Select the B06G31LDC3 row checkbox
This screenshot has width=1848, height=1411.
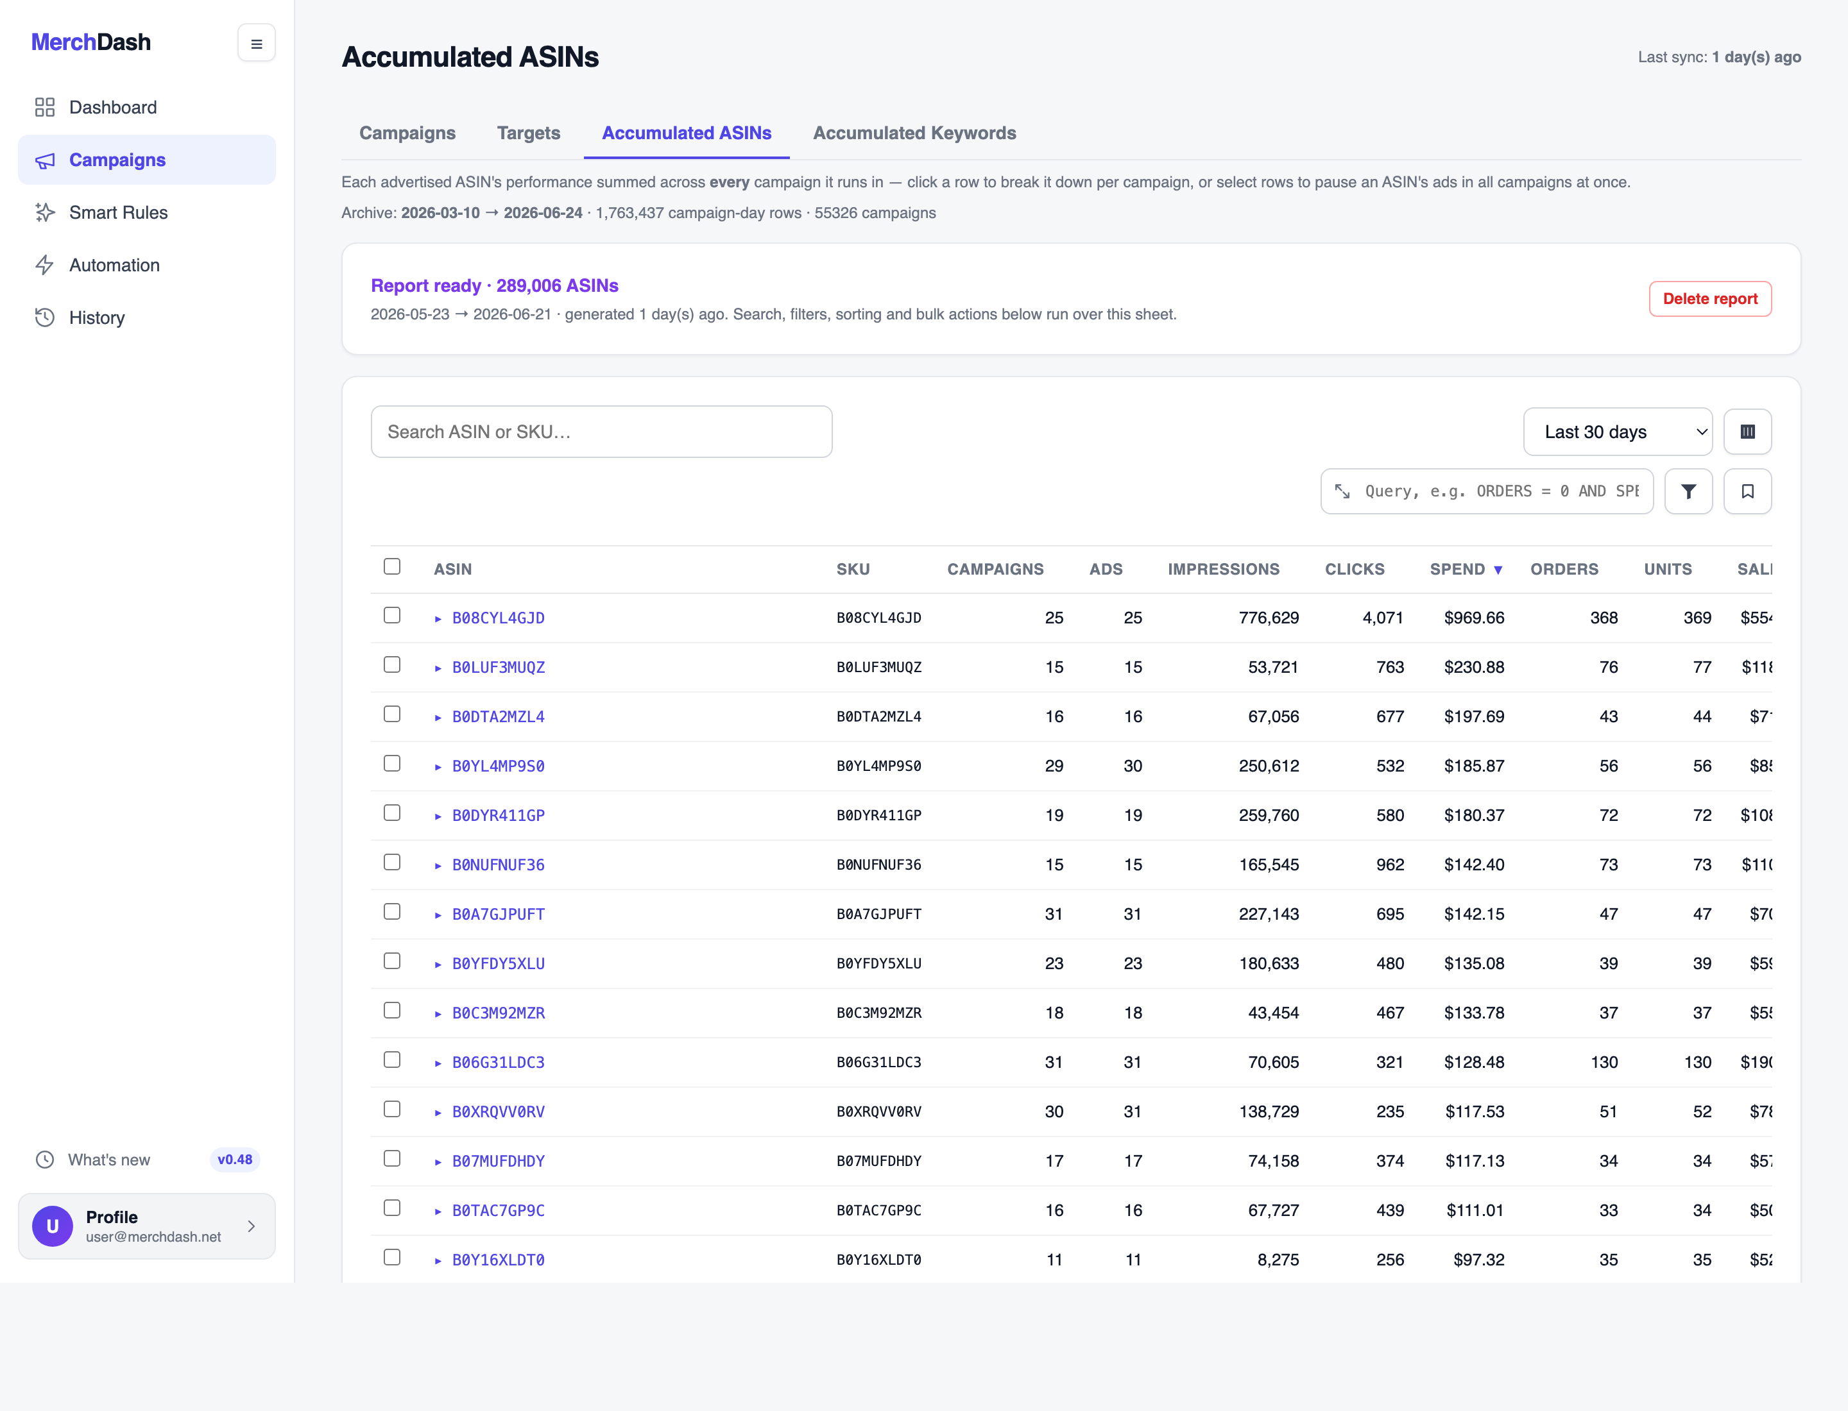pyautogui.click(x=391, y=1060)
